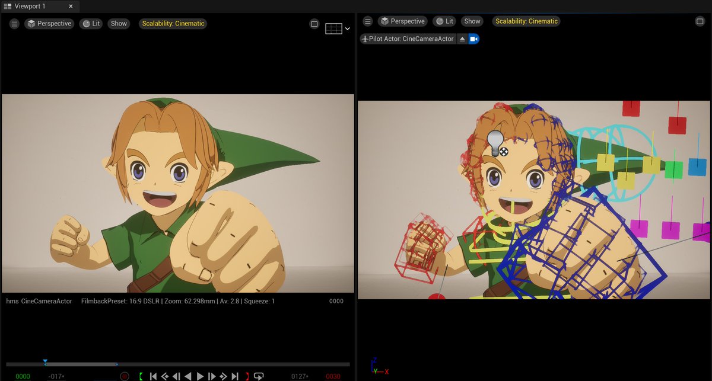Play the sequence forward
Image resolution: width=712 pixels, height=381 pixels.
tap(200, 376)
